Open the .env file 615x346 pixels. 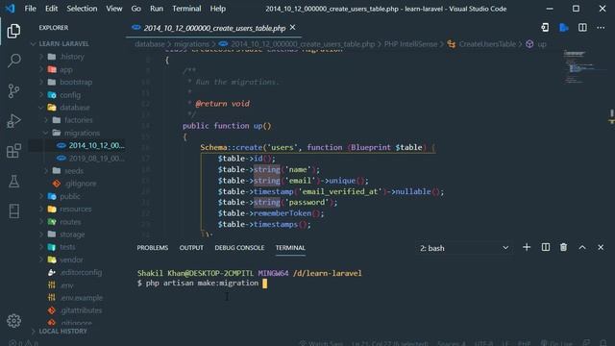[66, 285]
